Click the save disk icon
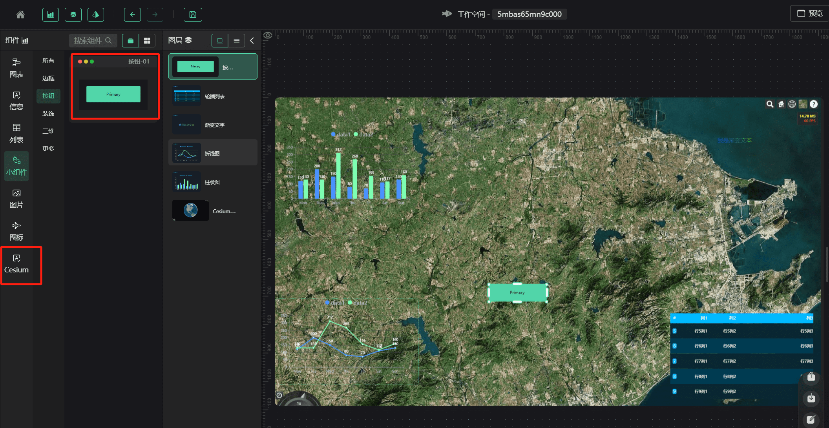The height and width of the screenshot is (428, 829). [193, 15]
